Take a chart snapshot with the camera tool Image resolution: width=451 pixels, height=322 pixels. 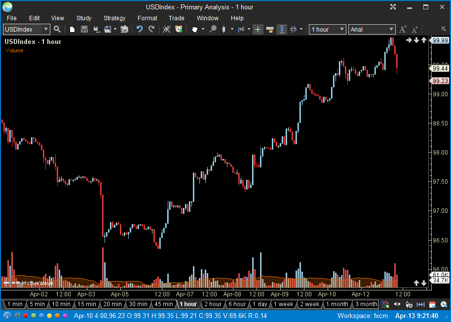(x=124, y=29)
